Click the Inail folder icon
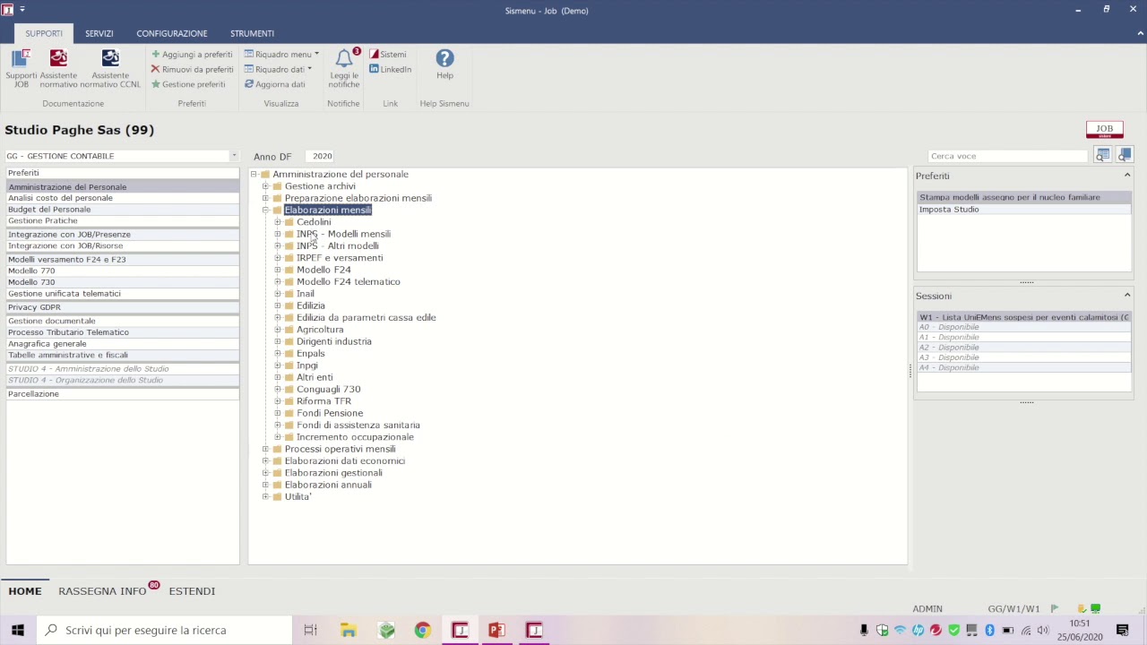 (x=289, y=294)
